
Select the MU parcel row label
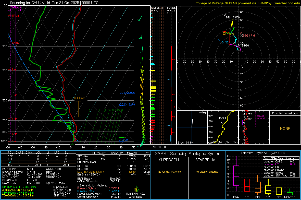pos(10,165)
